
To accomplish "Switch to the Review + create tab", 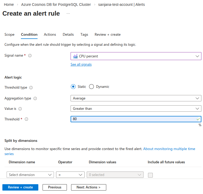I will 108,35.
